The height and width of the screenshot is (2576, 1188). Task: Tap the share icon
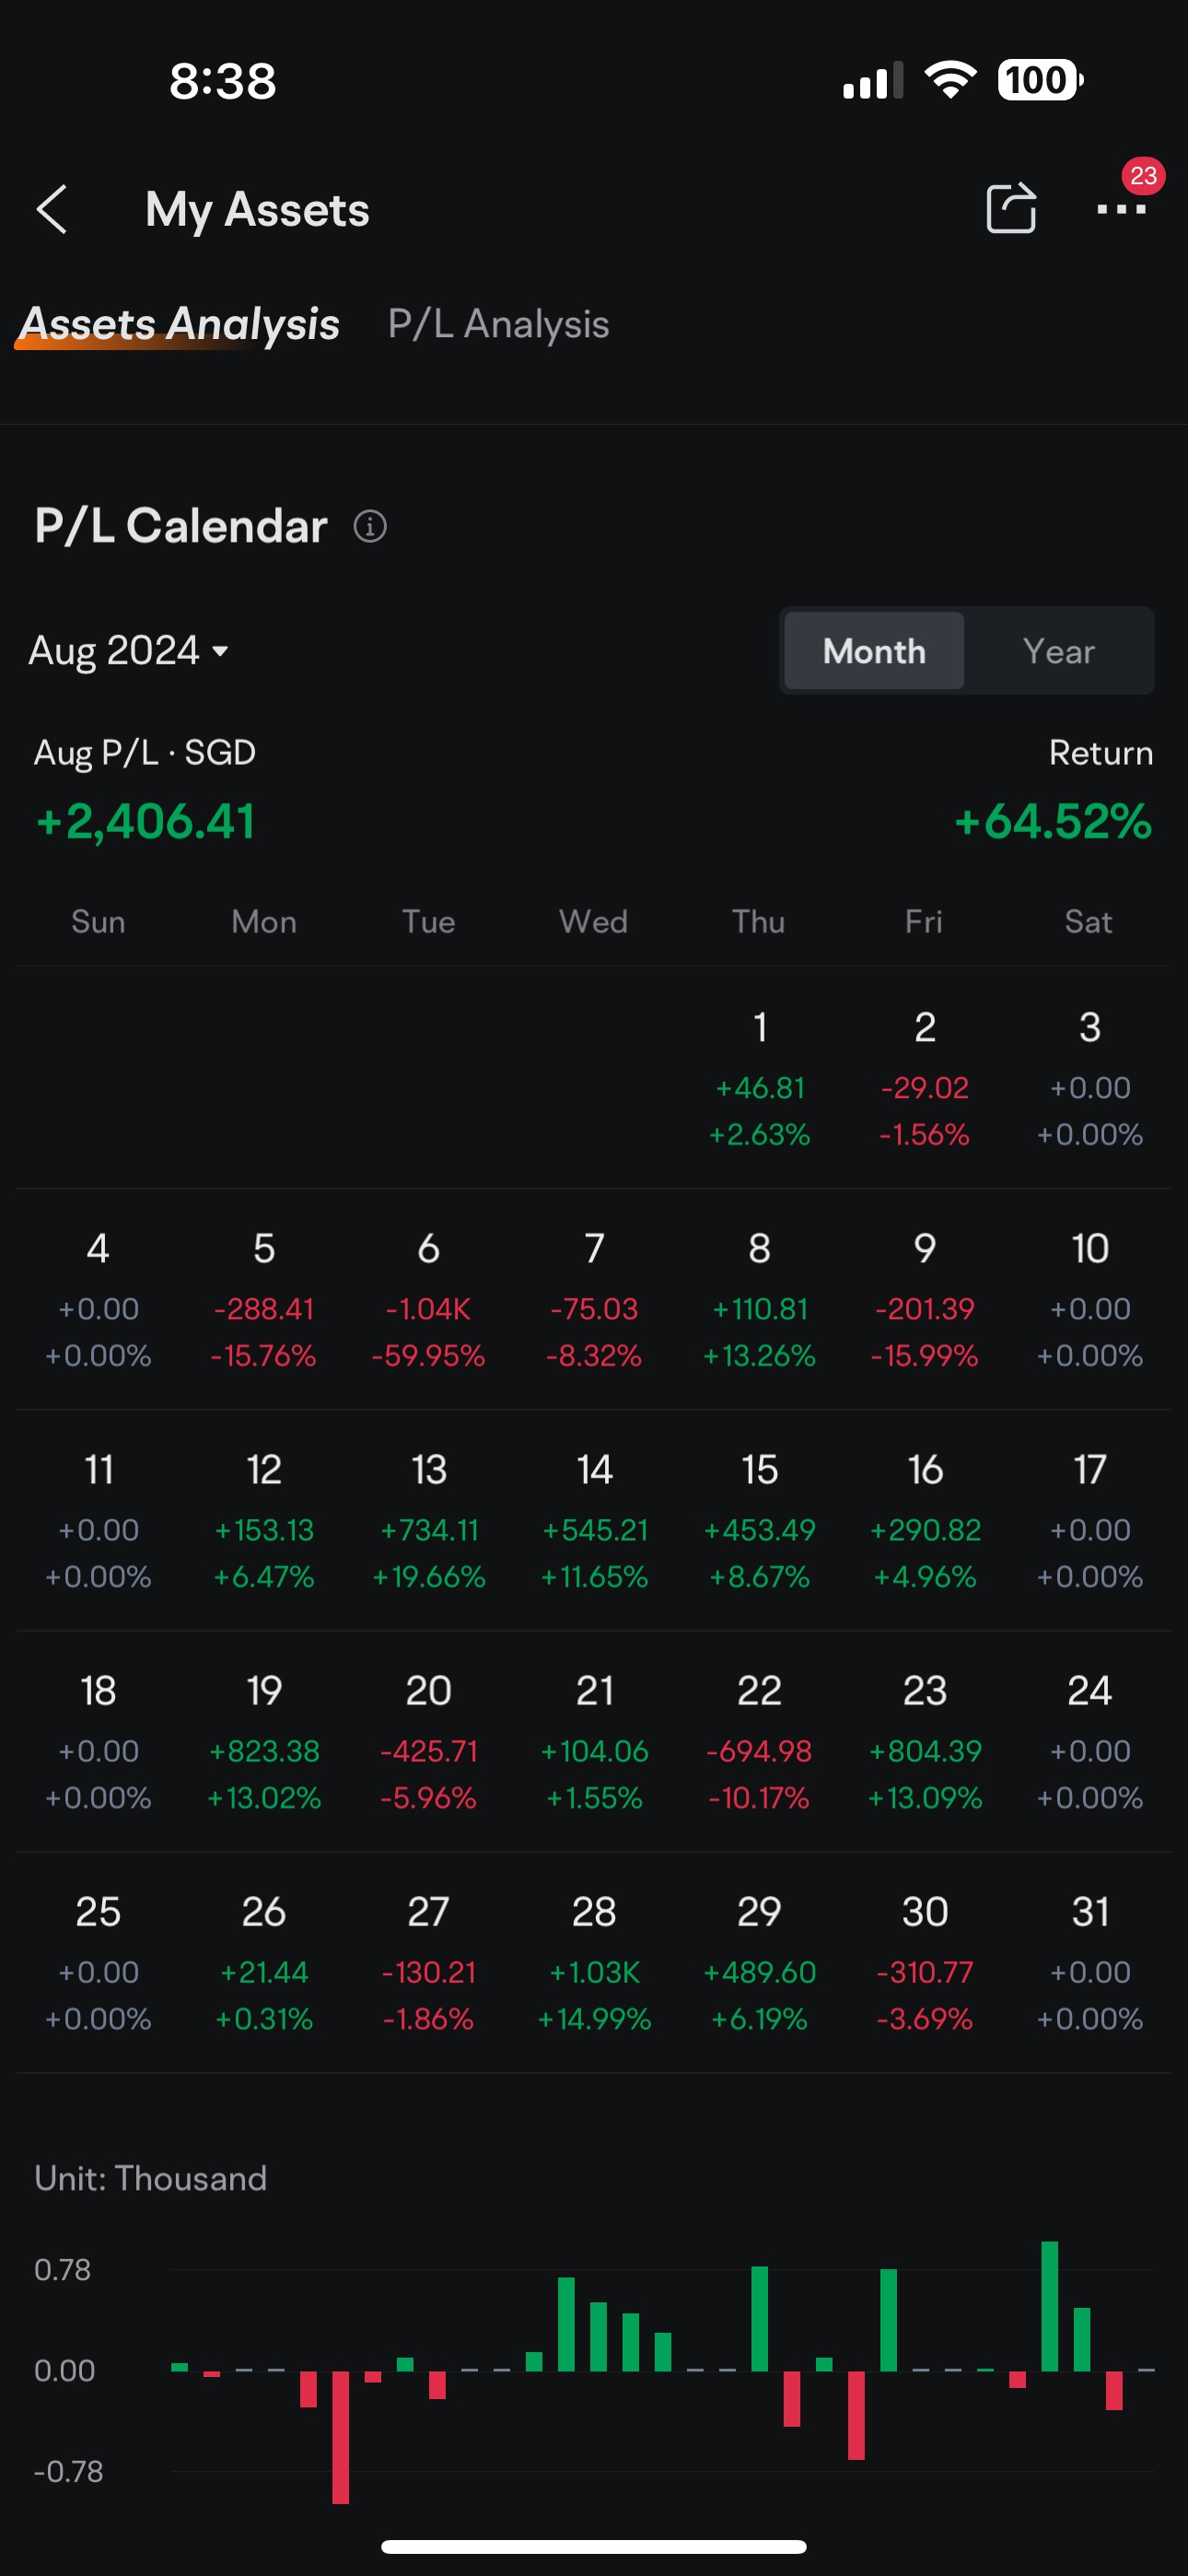click(x=1011, y=208)
